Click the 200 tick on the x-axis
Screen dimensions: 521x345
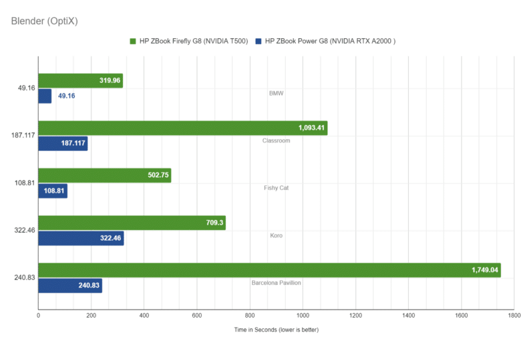tap(91, 316)
